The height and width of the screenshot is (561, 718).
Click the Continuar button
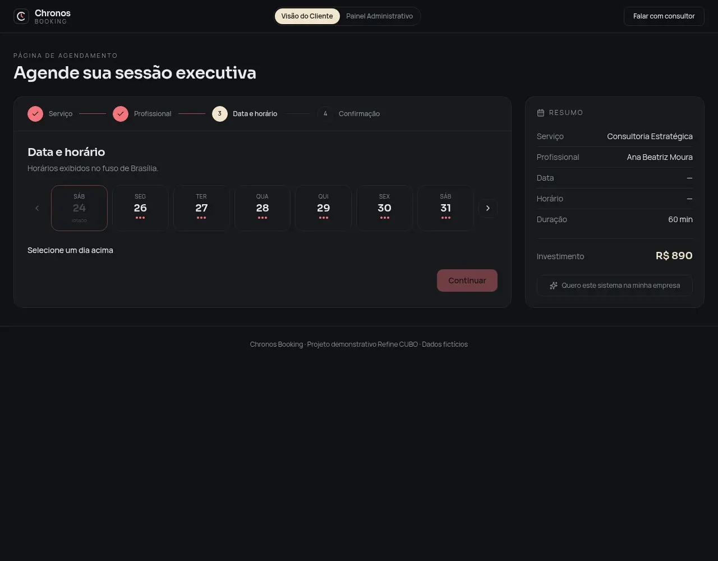coord(467,280)
